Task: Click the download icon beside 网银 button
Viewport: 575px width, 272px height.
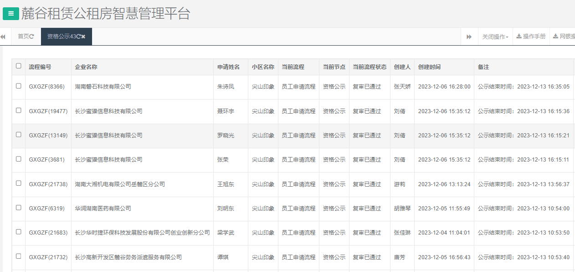Action: [x=556, y=37]
